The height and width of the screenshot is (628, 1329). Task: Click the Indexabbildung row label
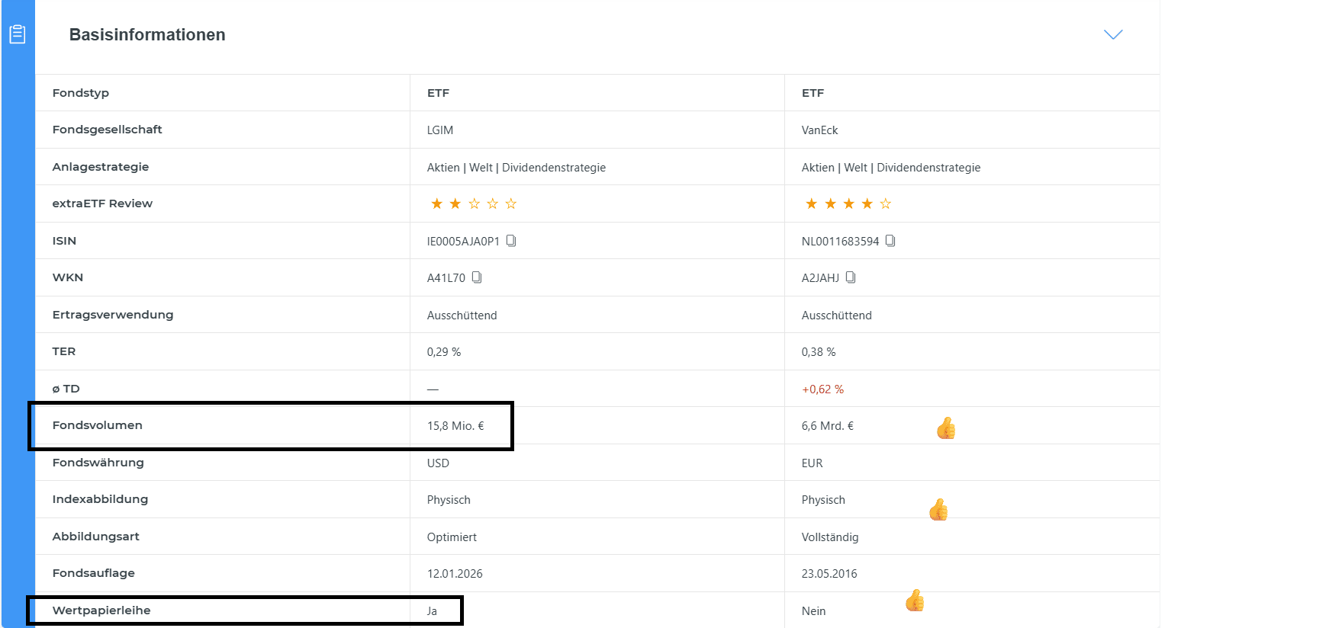[100, 499]
